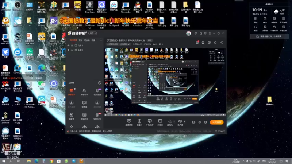The image size is (292, 164).
Task: Click the hamburger menu icon in title bar
Action: click(x=210, y=34)
